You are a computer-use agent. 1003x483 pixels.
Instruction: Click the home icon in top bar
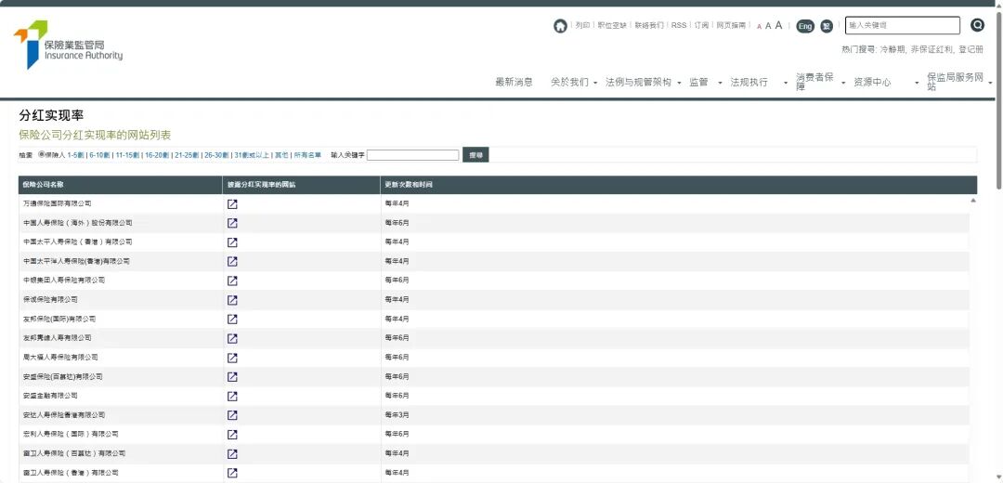pyautogui.click(x=560, y=26)
